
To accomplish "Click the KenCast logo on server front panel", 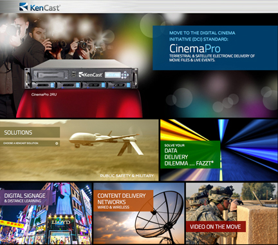I will click(x=90, y=75).
